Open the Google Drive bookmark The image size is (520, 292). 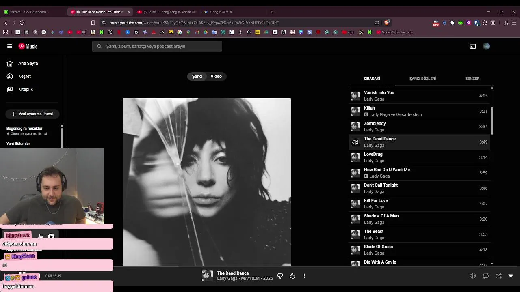pyautogui.click(x=206, y=32)
